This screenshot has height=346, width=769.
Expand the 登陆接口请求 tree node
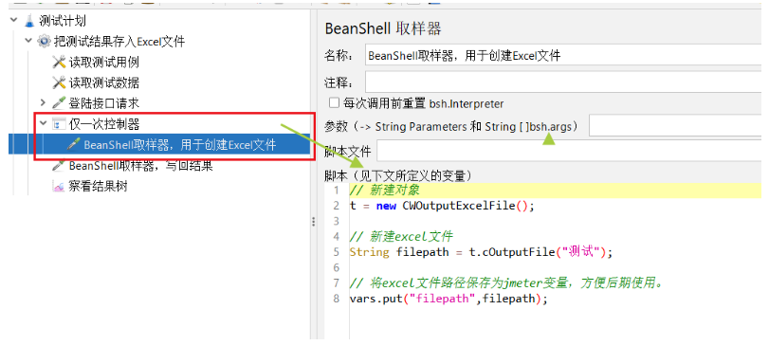[44, 103]
